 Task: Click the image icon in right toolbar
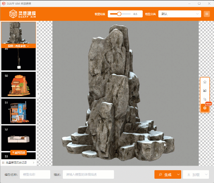205,91
